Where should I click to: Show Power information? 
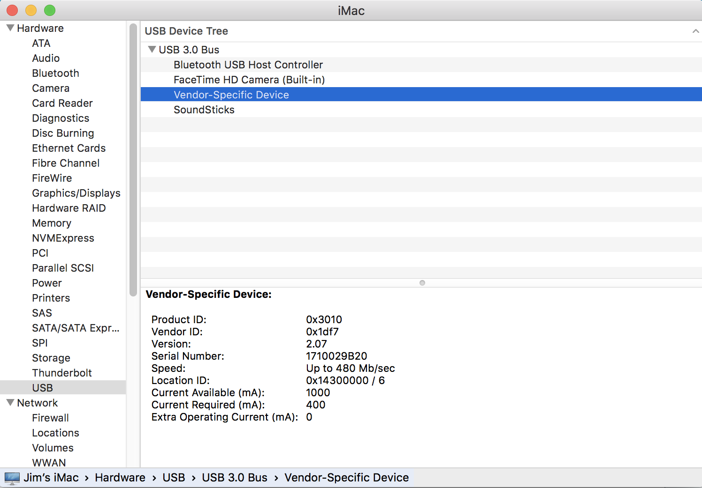(47, 283)
